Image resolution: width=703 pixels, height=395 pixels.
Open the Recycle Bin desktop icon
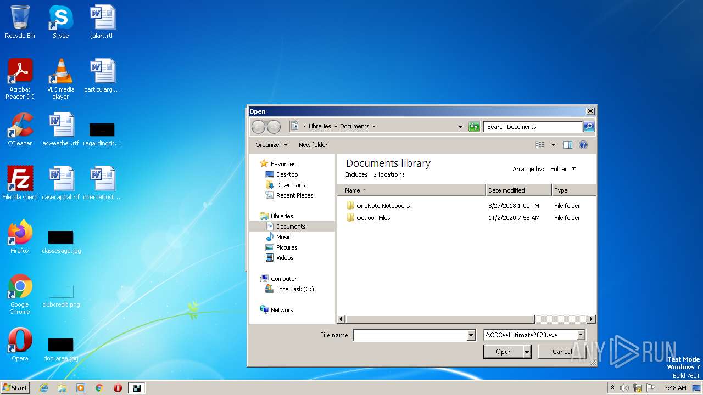(x=20, y=22)
